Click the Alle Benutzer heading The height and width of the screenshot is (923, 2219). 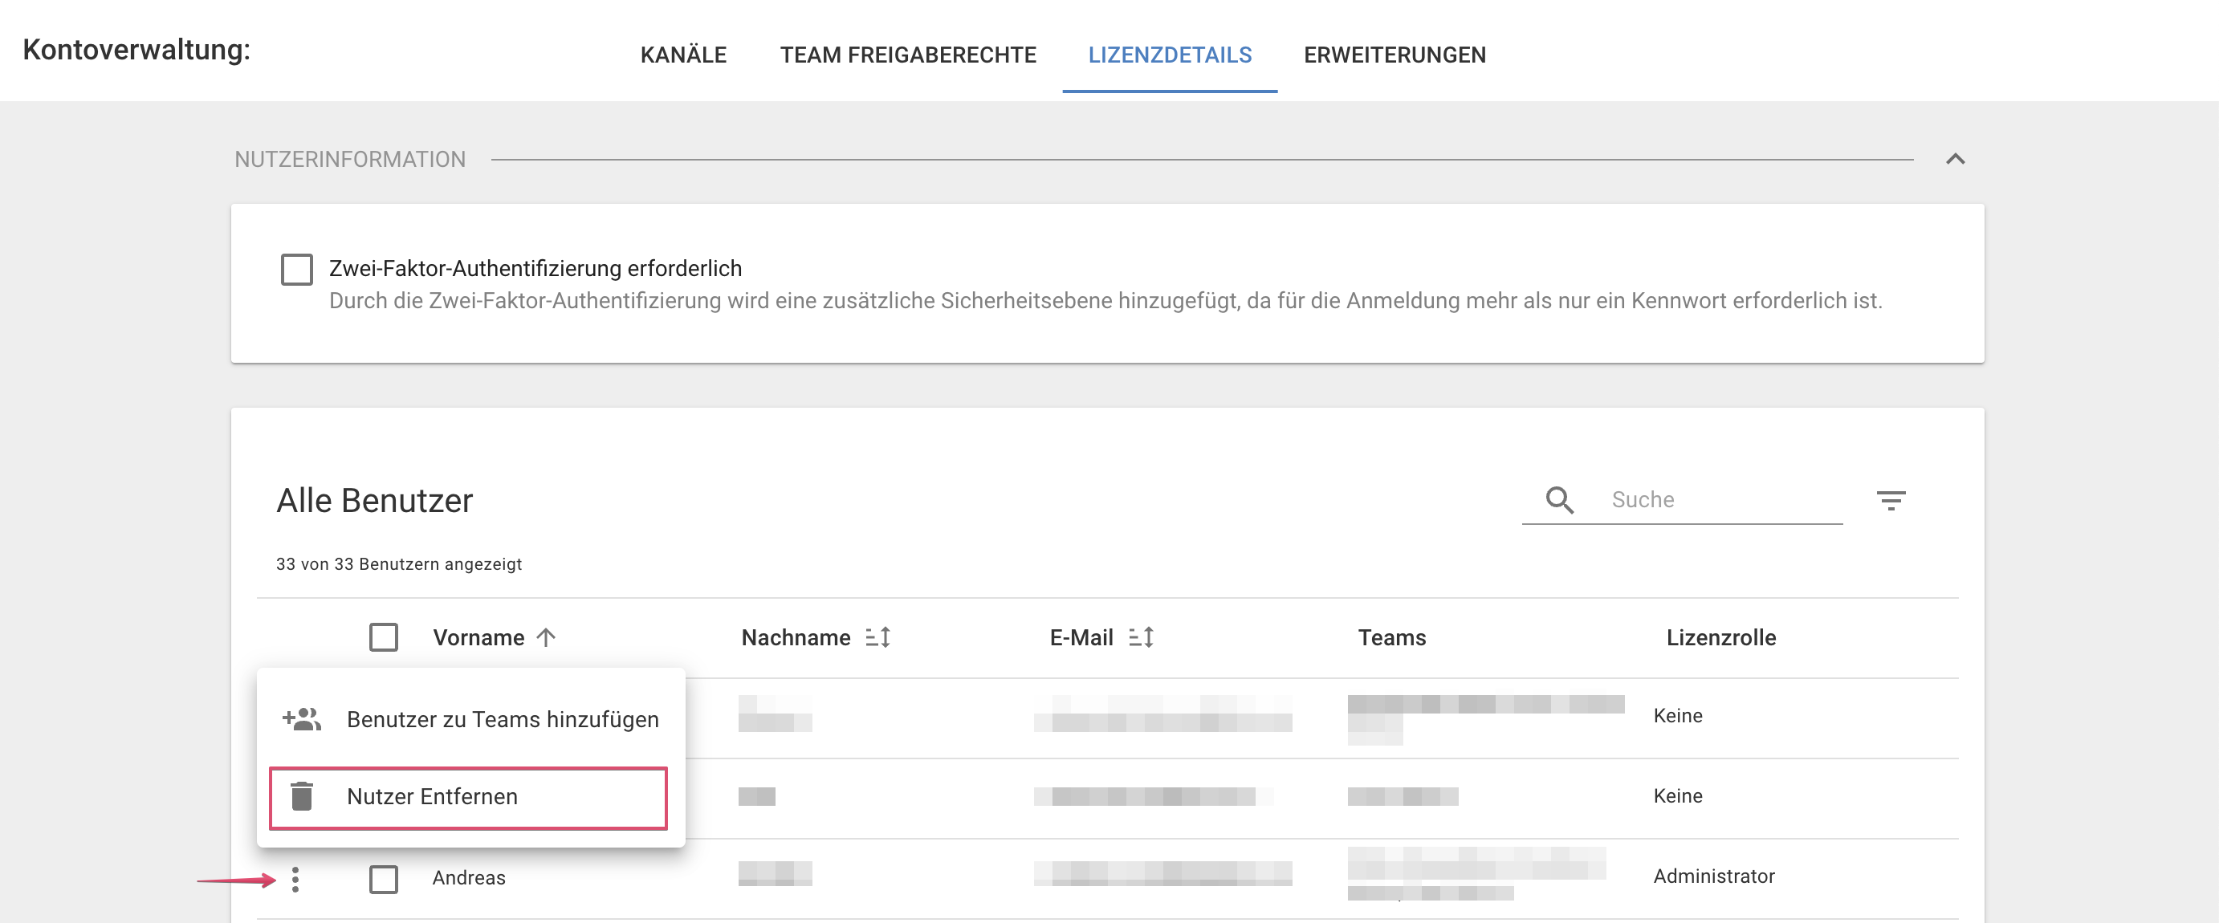coord(375,501)
